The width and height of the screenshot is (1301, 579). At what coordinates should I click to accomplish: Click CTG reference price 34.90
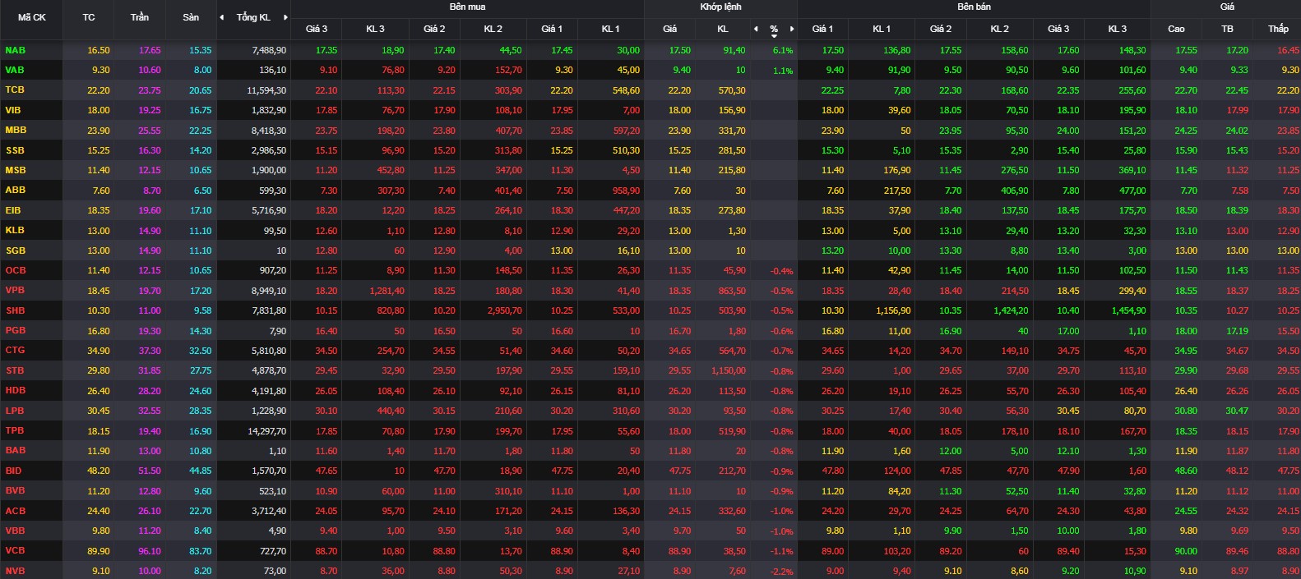[98, 351]
